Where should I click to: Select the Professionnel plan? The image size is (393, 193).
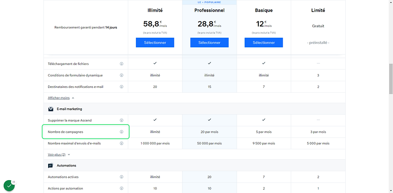click(x=209, y=43)
